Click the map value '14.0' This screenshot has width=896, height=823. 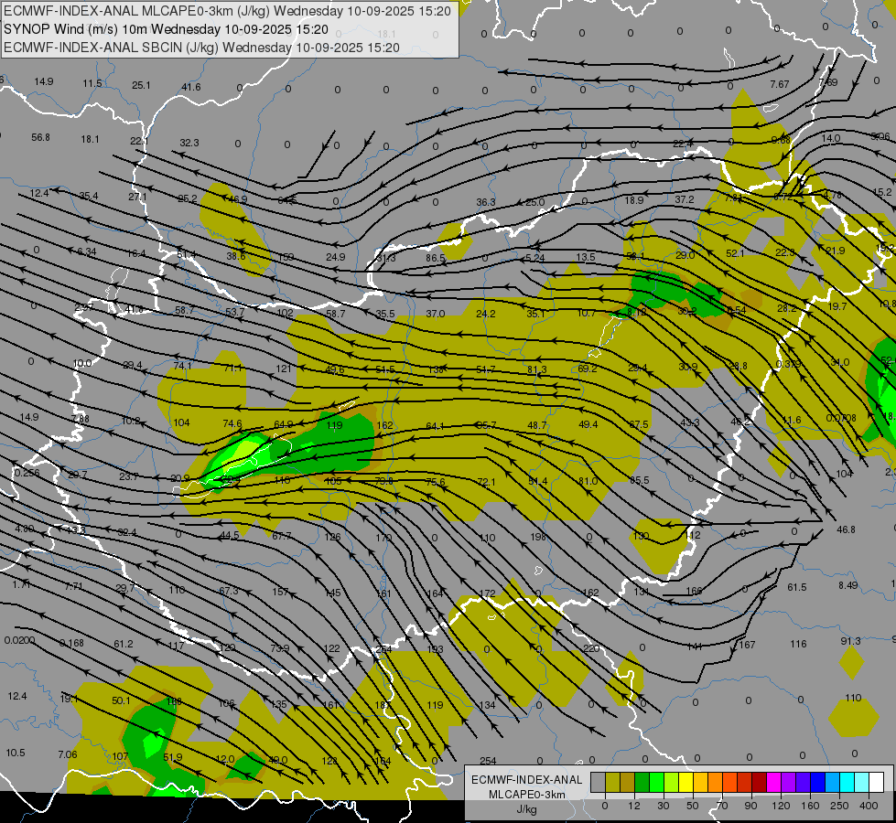pos(831,138)
